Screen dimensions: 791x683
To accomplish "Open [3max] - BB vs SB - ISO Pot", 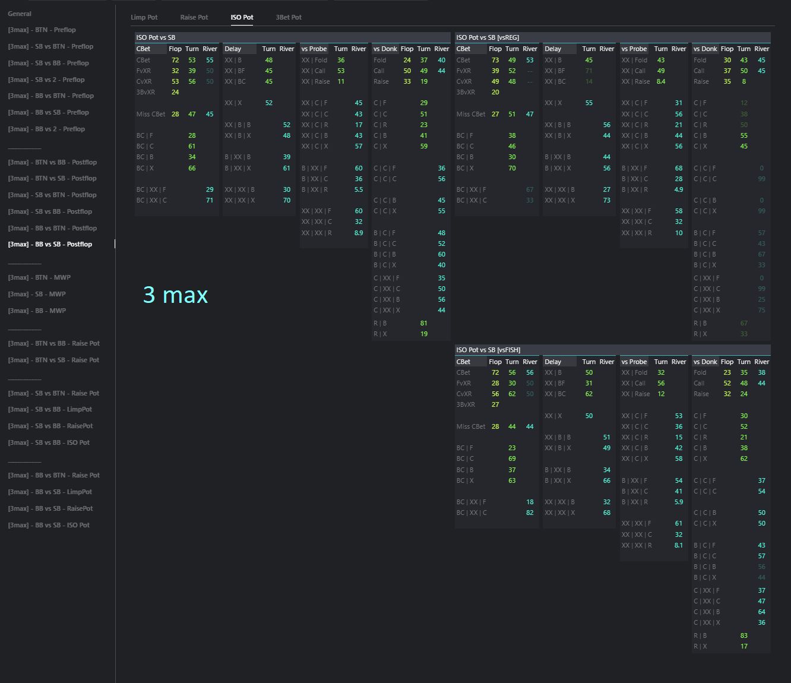I will (49, 525).
